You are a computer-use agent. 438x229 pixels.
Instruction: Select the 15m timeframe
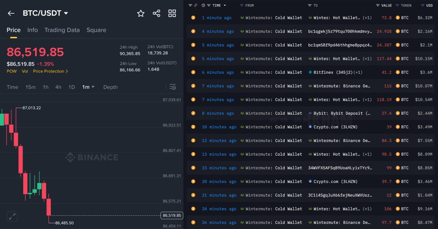point(30,87)
